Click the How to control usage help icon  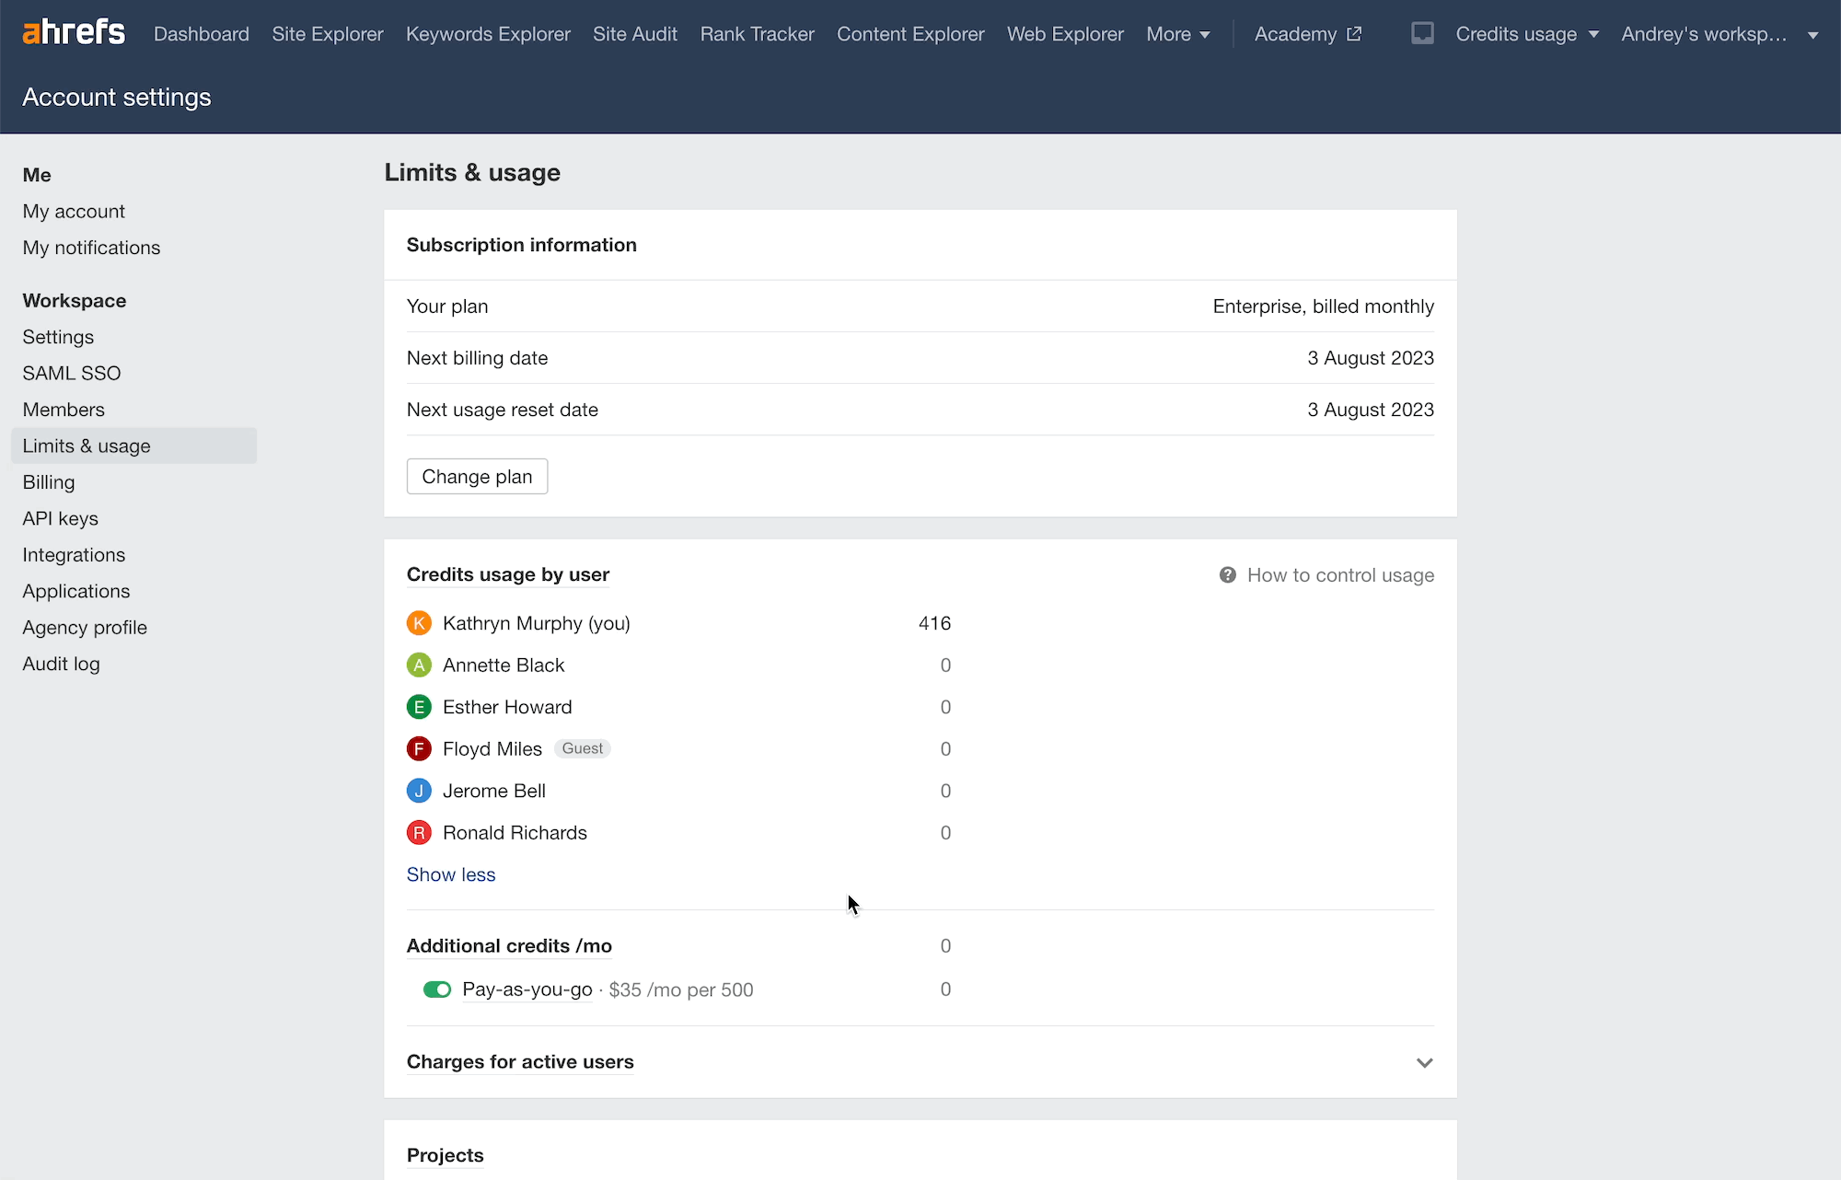(1227, 574)
